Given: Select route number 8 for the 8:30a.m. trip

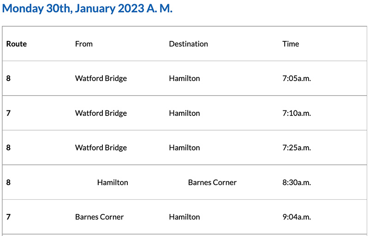Looking at the screenshot, I should 8,183.
